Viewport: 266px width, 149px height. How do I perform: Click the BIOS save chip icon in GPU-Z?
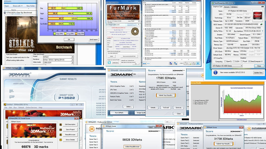point(261,24)
